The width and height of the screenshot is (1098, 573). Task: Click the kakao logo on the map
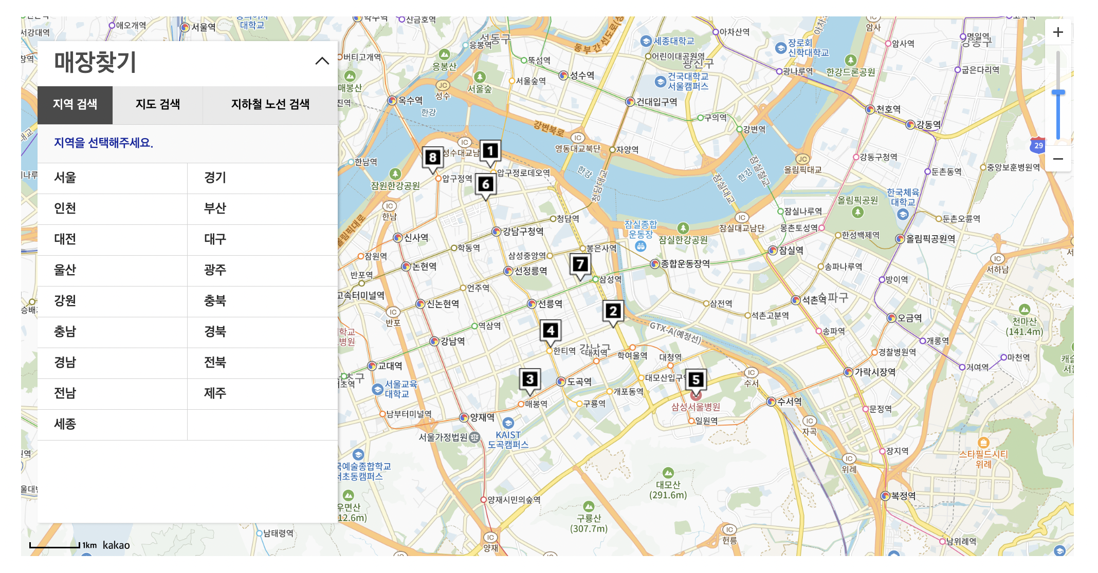click(116, 545)
